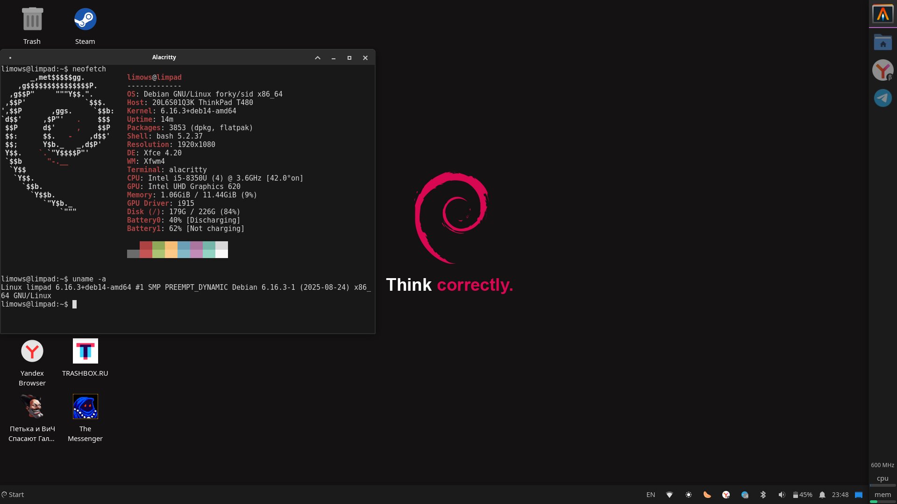Click the GPU Driver i915 line
The image size is (897, 504).
160,203
